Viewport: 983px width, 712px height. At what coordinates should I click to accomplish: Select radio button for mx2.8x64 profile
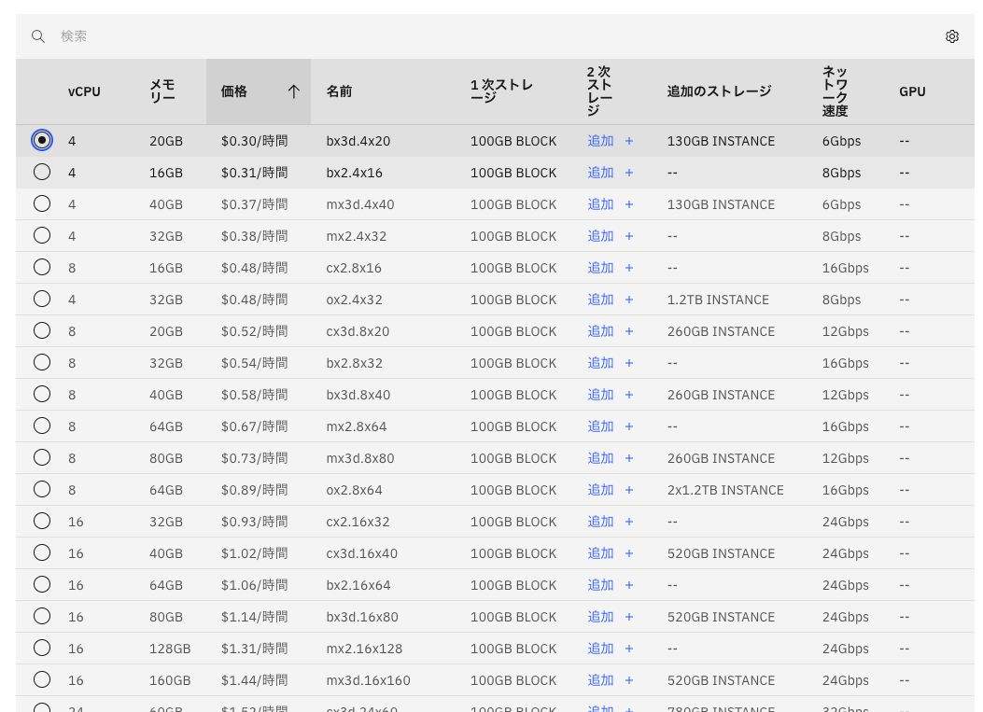pyautogui.click(x=42, y=426)
